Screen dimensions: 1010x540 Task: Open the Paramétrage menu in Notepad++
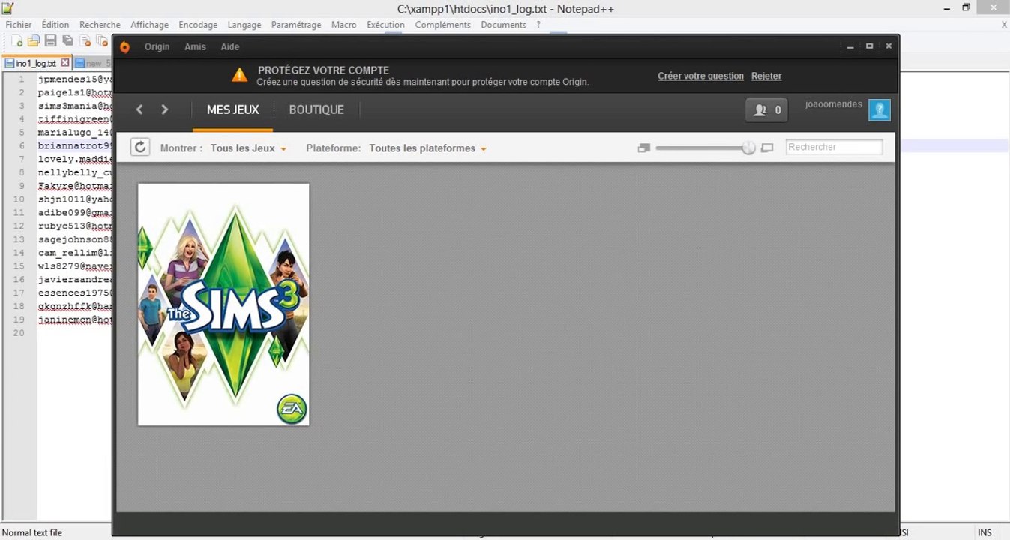pos(296,25)
